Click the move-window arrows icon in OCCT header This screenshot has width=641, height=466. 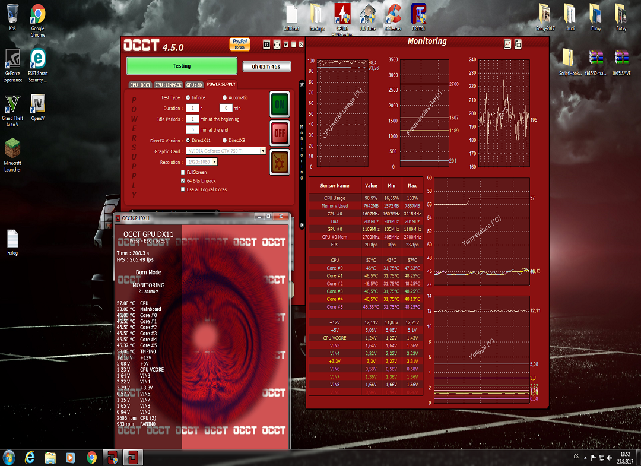pyautogui.click(x=277, y=45)
